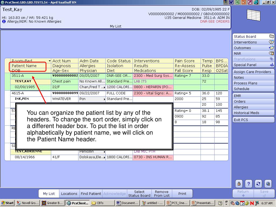The height and width of the screenshot is (207, 276).
Task: Click Assign Care Providers
Action: click(253, 72)
